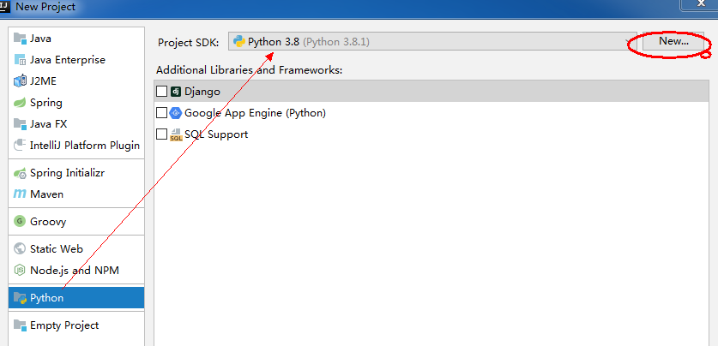This screenshot has height=346, width=718.
Task: Open the Project SDK dropdown
Action: [x=431, y=42]
